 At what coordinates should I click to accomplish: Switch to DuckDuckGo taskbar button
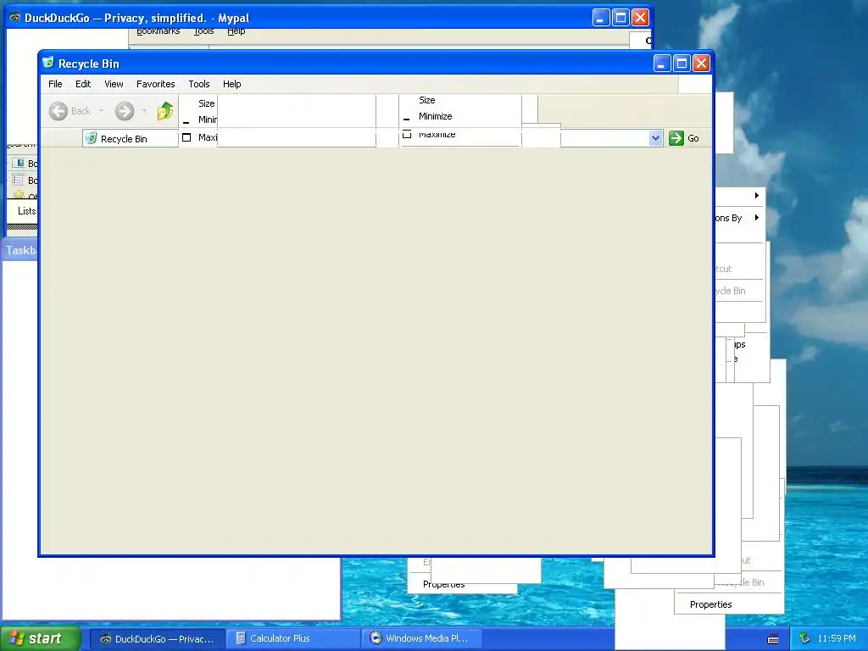(157, 639)
